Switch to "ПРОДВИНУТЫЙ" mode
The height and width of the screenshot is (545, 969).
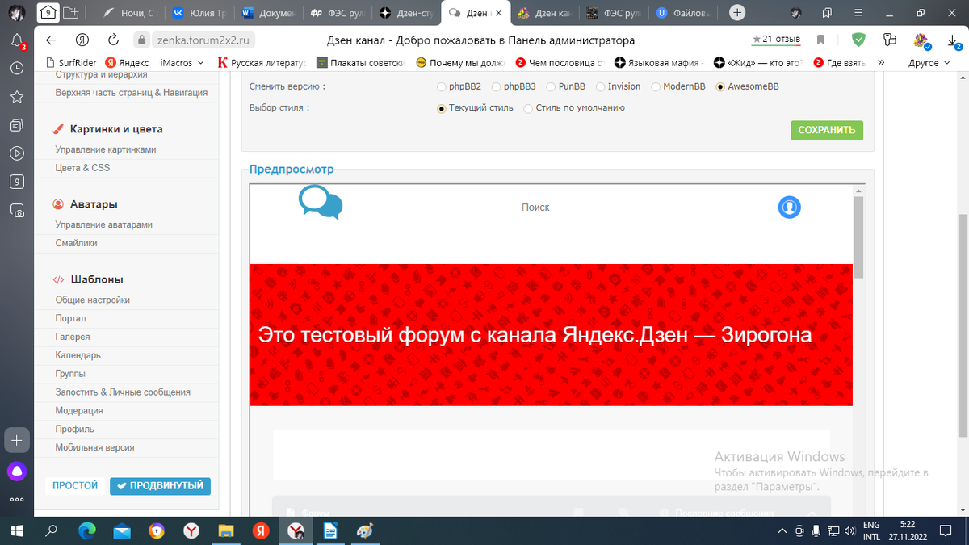[x=160, y=485]
